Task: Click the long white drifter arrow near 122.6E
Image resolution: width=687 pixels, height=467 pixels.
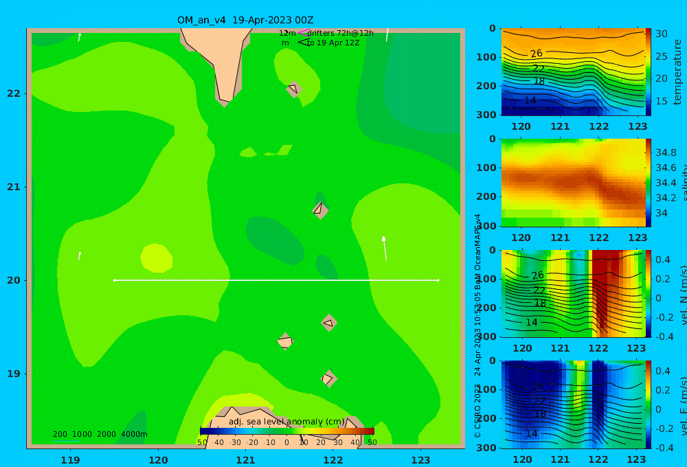Action: 385,248
